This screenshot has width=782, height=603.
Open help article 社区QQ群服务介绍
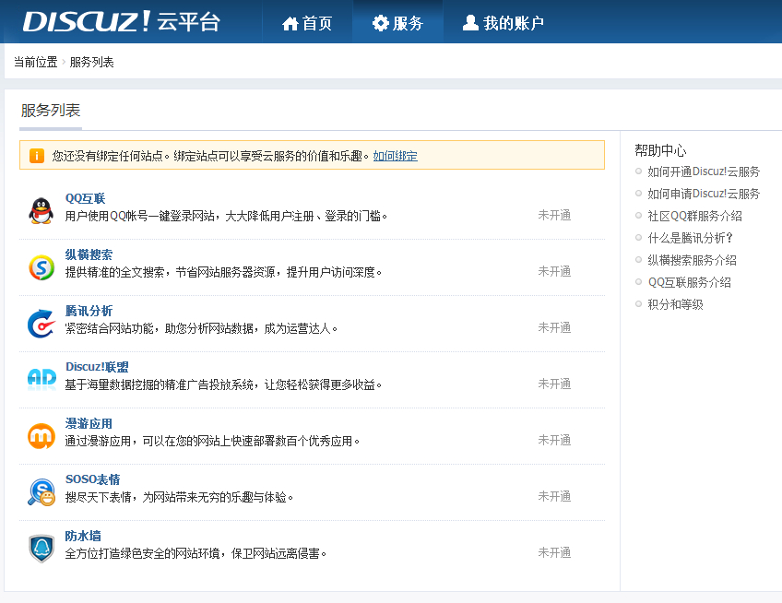(x=694, y=216)
